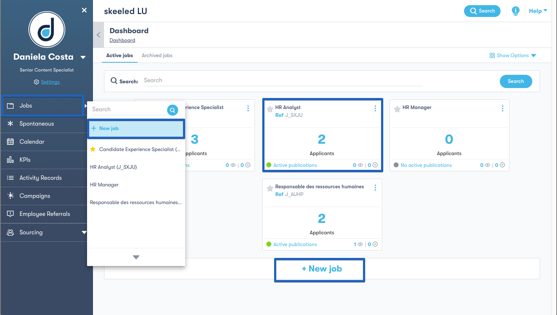Image resolution: width=557 pixels, height=315 pixels.
Task: Open HR Manager in flyout list
Action: click(x=104, y=185)
